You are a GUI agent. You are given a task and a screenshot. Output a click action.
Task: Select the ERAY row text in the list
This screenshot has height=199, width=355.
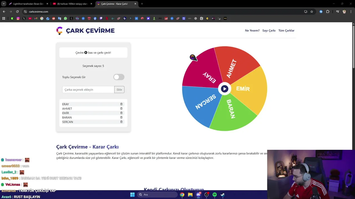65,104
